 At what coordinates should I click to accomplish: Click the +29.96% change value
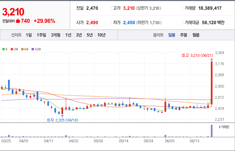pyautogui.click(x=44, y=21)
